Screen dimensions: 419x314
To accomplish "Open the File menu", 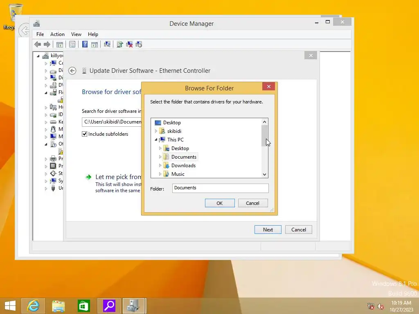I will point(40,34).
